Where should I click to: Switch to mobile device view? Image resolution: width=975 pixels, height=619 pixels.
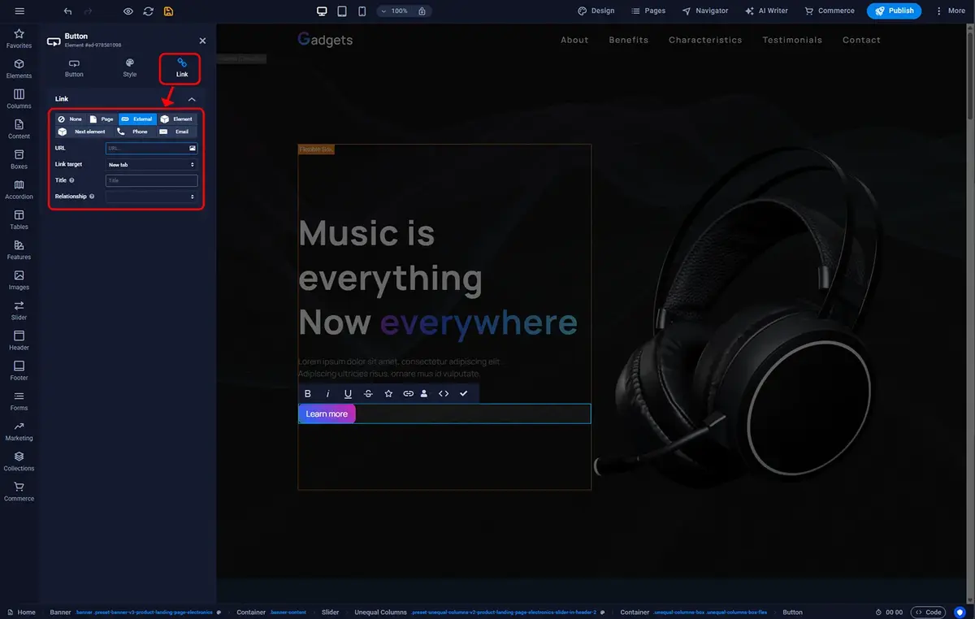point(362,11)
